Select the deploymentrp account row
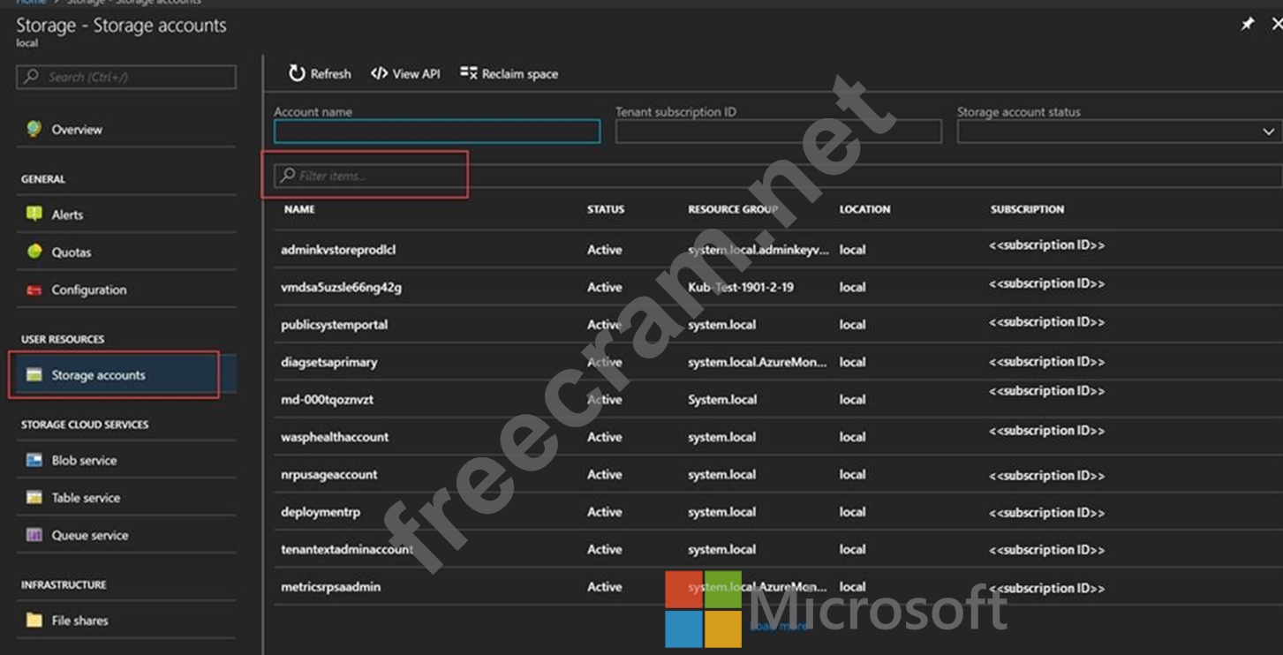This screenshot has width=1283, height=655. pyautogui.click(x=777, y=512)
